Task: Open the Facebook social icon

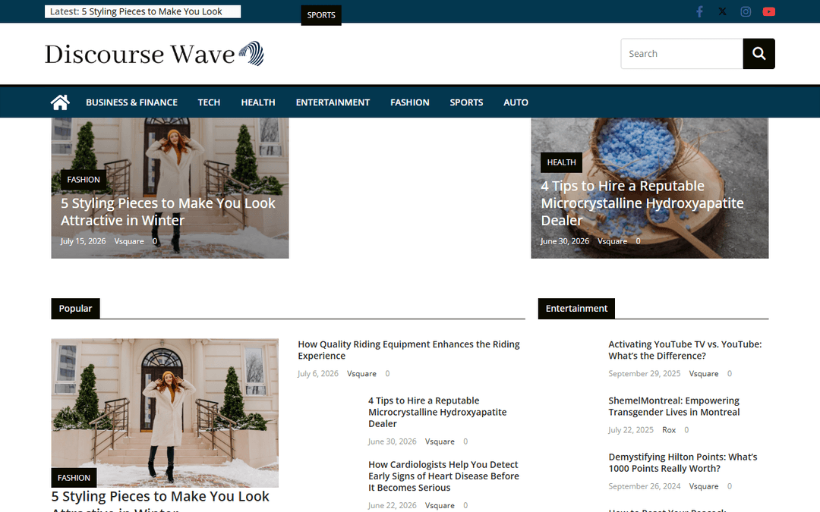Action: click(699, 11)
